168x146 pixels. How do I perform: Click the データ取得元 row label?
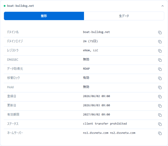click(15, 69)
